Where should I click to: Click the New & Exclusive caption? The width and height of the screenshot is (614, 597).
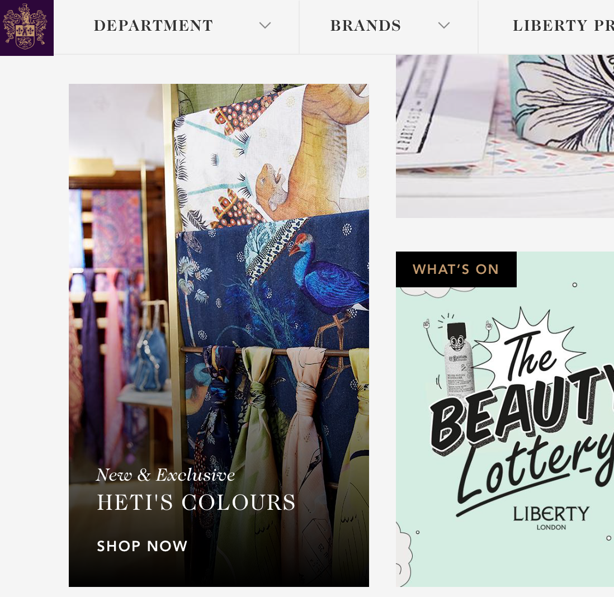pyautogui.click(x=166, y=475)
